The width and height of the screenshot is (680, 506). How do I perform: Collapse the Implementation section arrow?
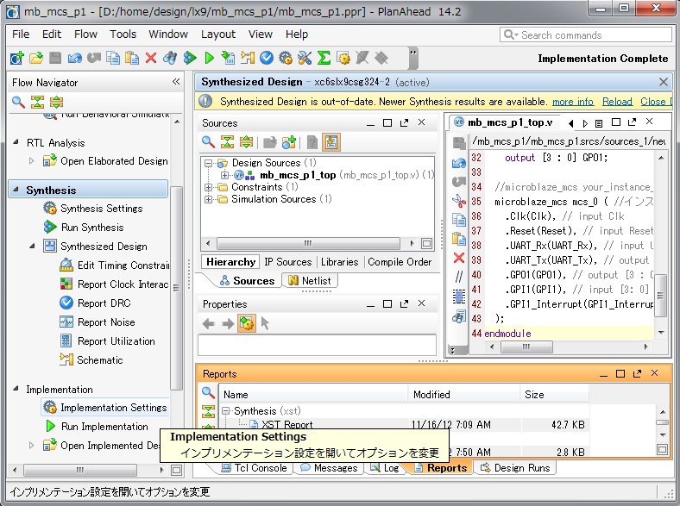16,389
